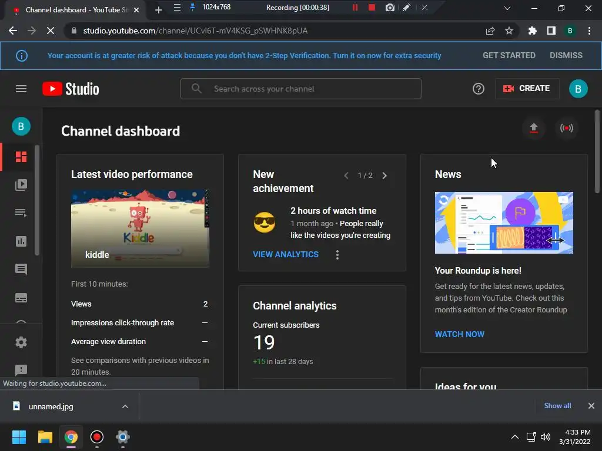Open the Settings gear in Studio sidebar
The image size is (602, 451).
pyautogui.click(x=21, y=342)
